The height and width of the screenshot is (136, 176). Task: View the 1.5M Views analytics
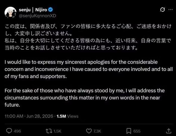[x=67, y=116]
